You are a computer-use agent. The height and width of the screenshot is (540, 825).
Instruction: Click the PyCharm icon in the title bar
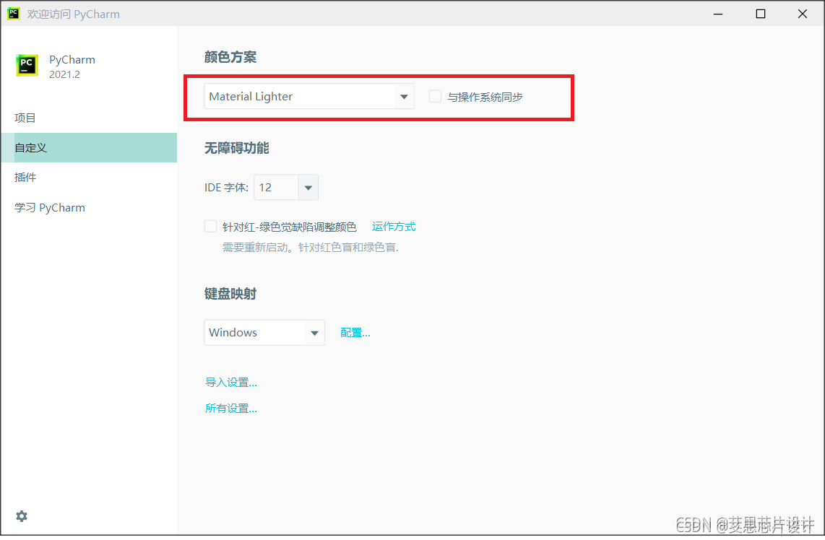point(14,14)
